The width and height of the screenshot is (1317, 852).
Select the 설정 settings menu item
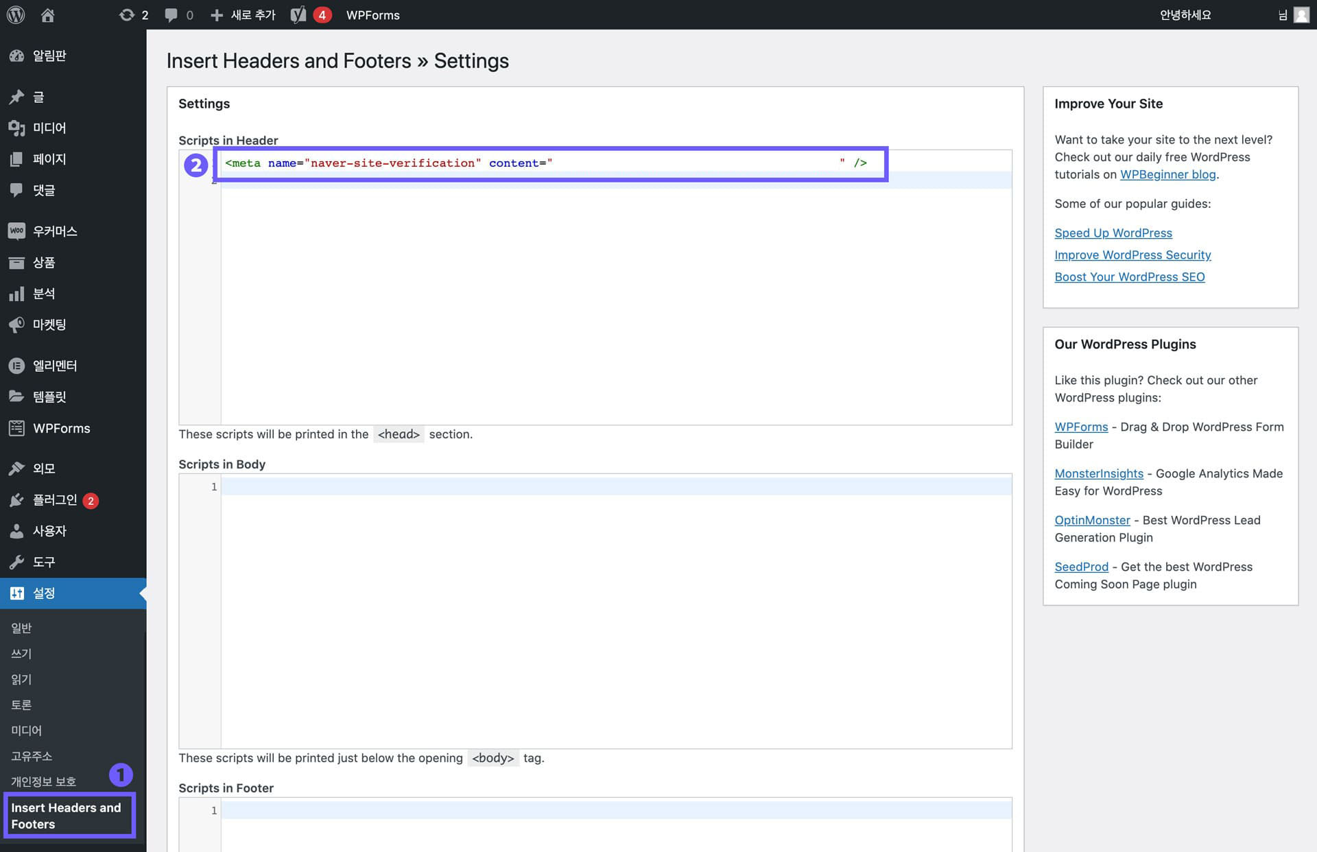click(x=44, y=593)
